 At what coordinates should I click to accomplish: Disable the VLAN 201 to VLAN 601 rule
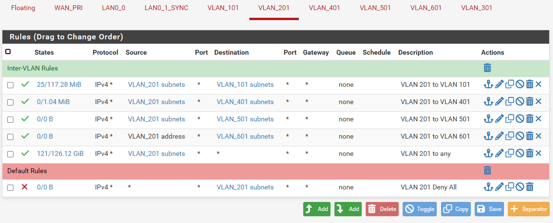tap(519, 137)
